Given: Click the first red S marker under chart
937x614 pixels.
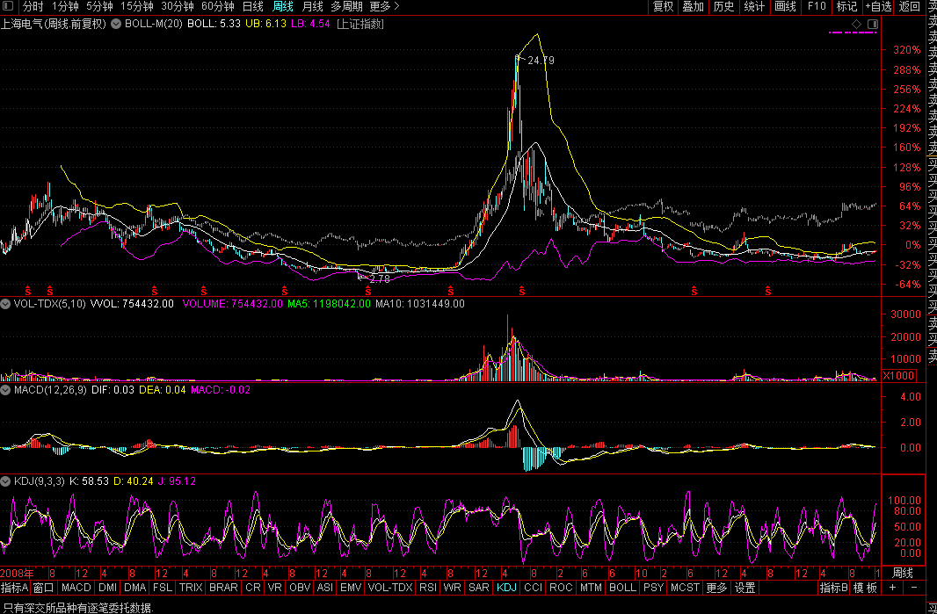Looking at the screenshot, I should (x=27, y=290).
